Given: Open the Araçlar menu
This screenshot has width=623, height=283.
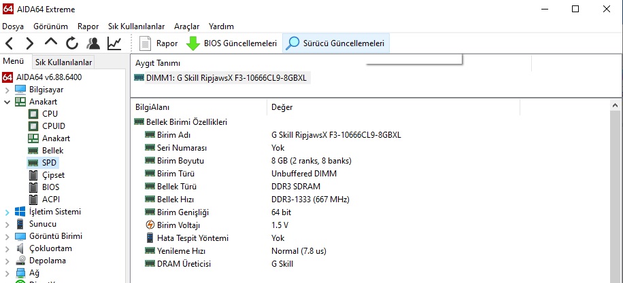Looking at the screenshot, I should tap(186, 26).
